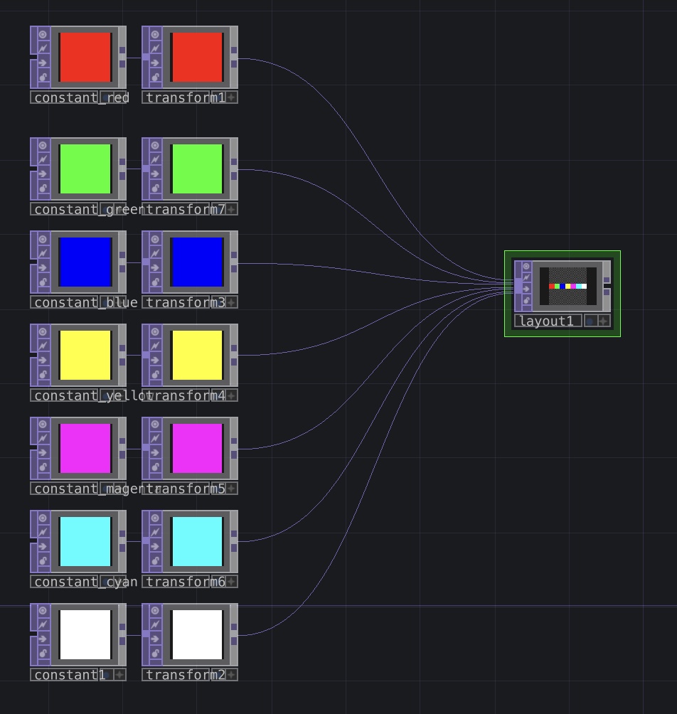Toggle the bypass flag on constant_red

[43, 63]
